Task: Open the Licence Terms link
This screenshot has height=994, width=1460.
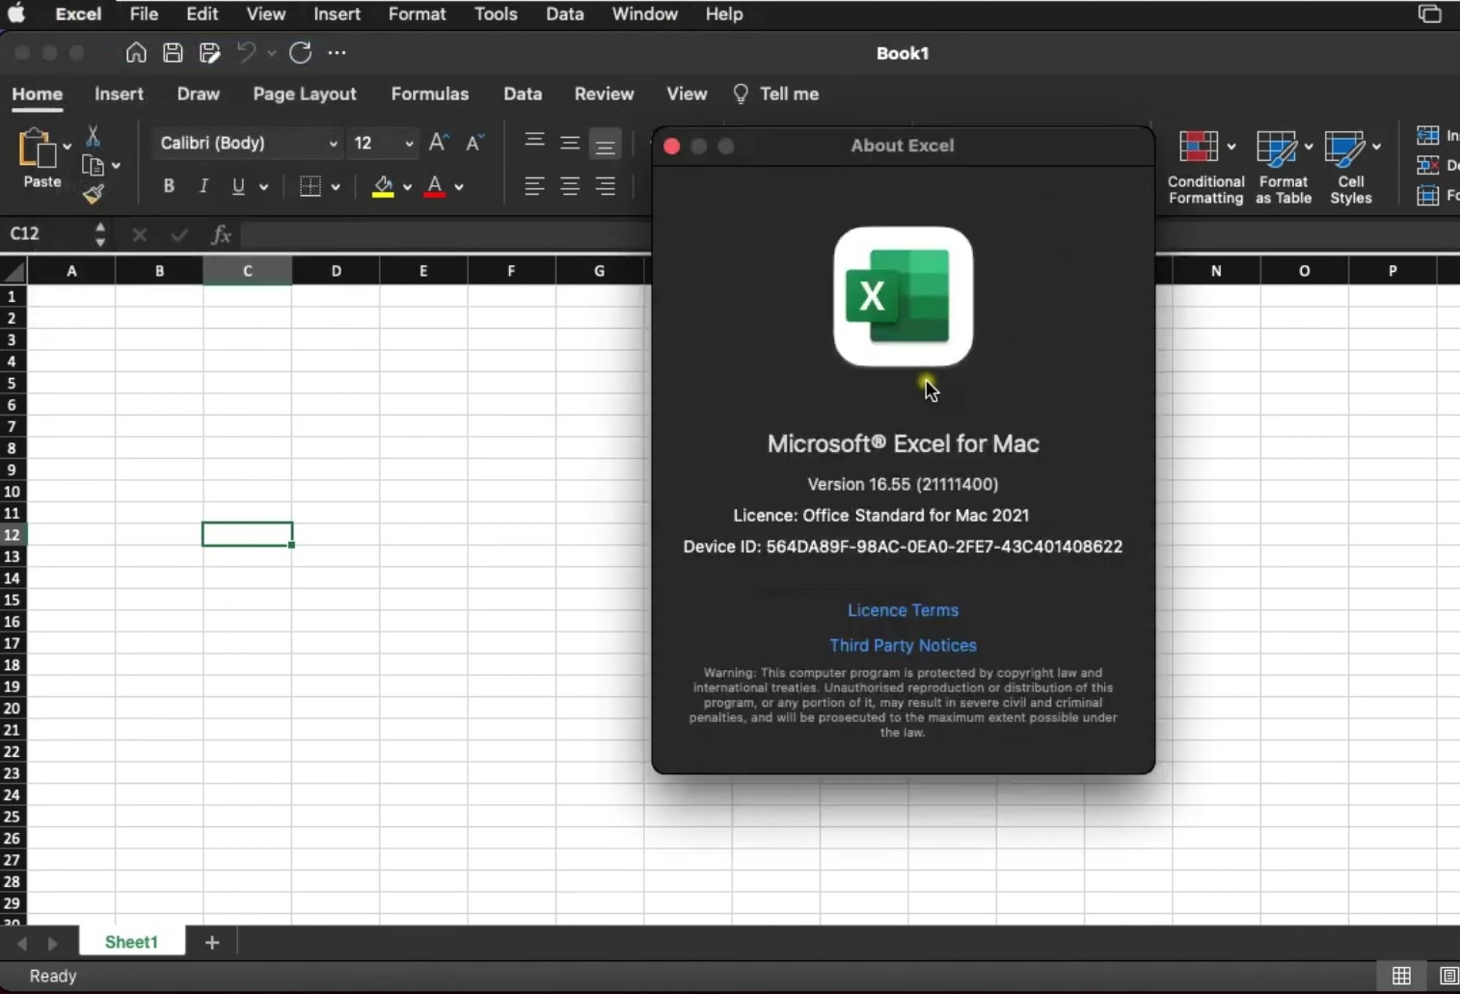Action: (x=903, y=610)
